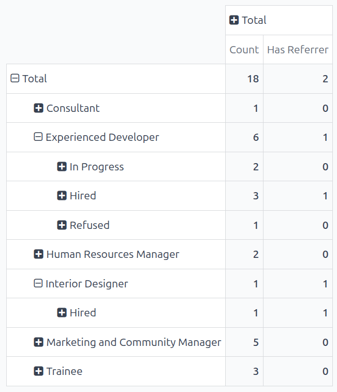The width and height of the screenshot is (337, 392).
Task: Click plus icon beside Refused
Action: coord(62,225)
